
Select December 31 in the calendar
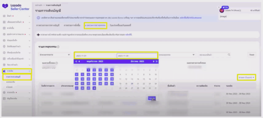click(x=156, y=88)
